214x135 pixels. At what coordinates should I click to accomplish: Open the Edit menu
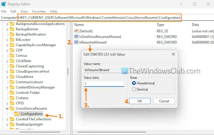click(14, 11)
